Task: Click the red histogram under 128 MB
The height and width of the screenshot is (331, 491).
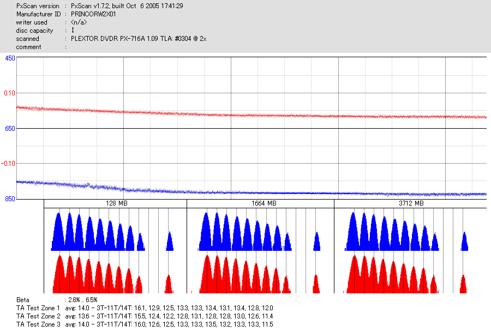Action: 113,274
